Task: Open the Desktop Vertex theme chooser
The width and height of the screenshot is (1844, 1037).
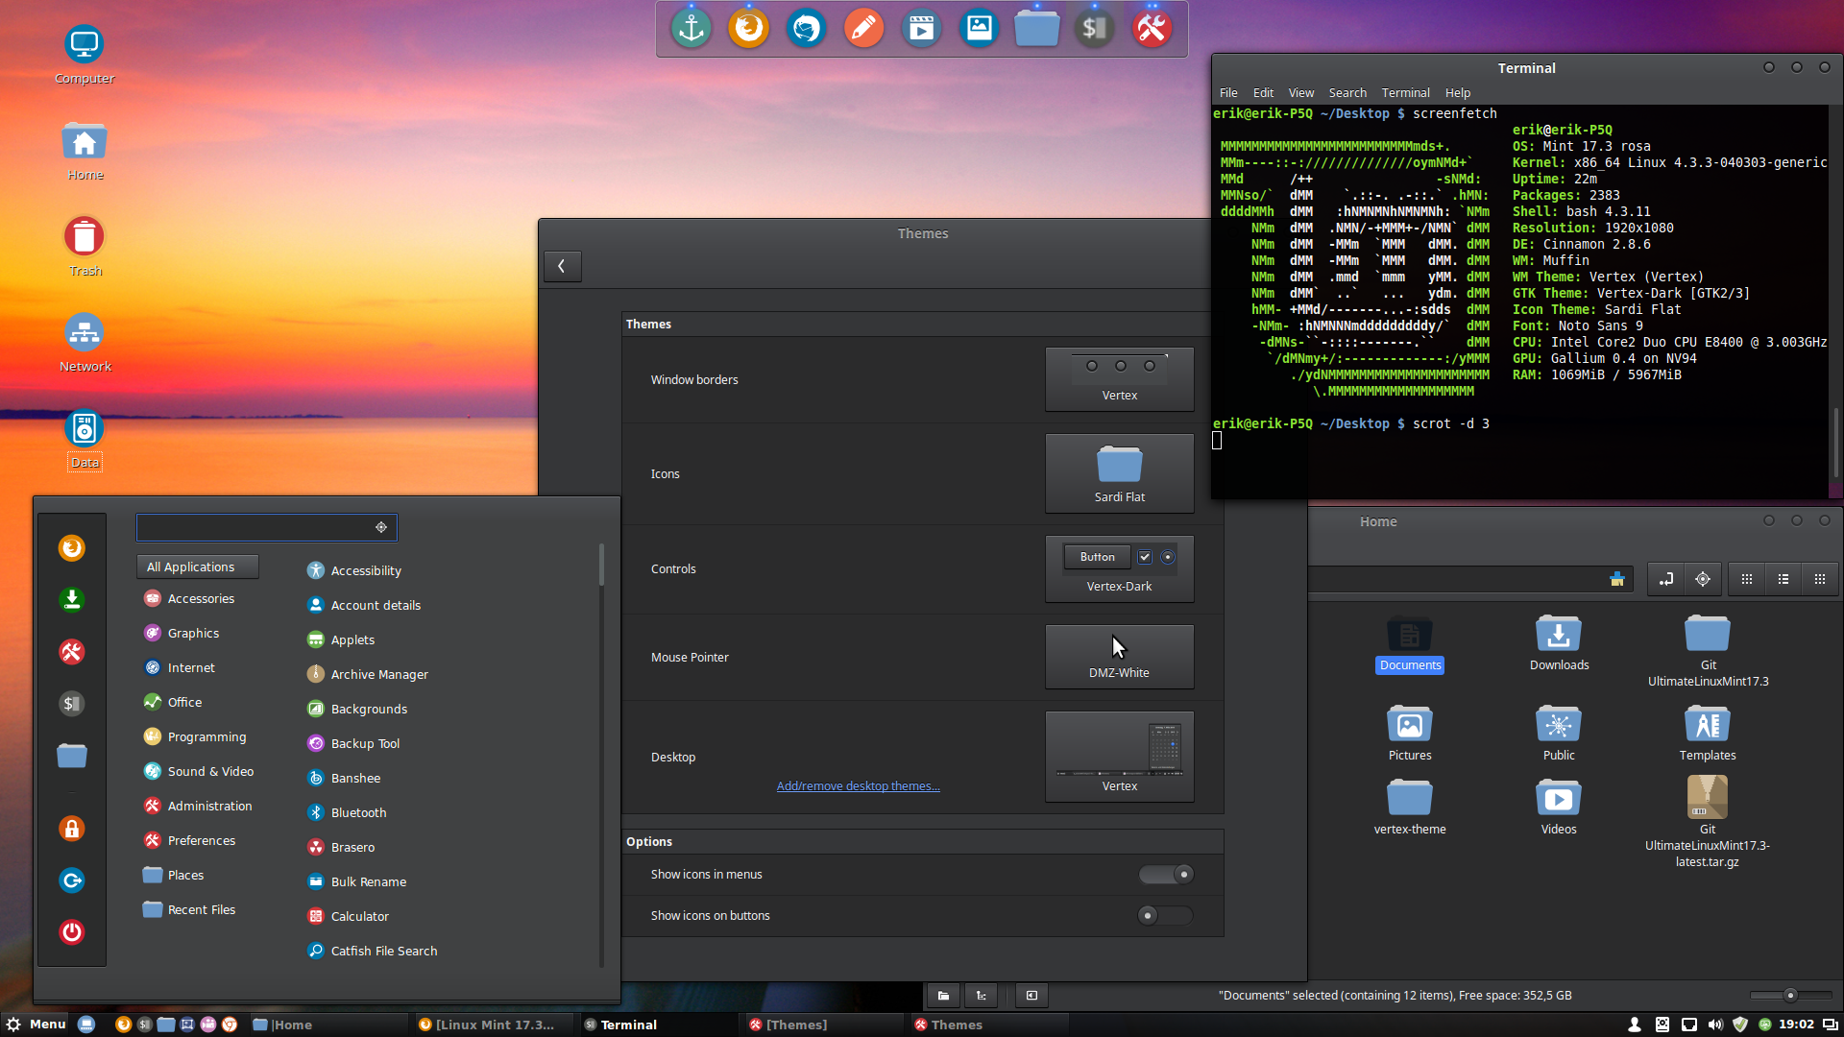Action: (x=1120, y=757)
